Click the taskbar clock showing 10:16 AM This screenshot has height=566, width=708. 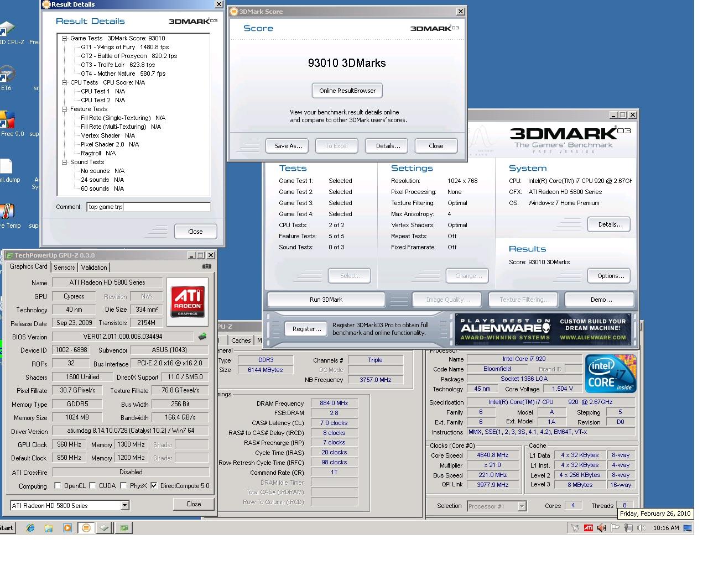666,528
